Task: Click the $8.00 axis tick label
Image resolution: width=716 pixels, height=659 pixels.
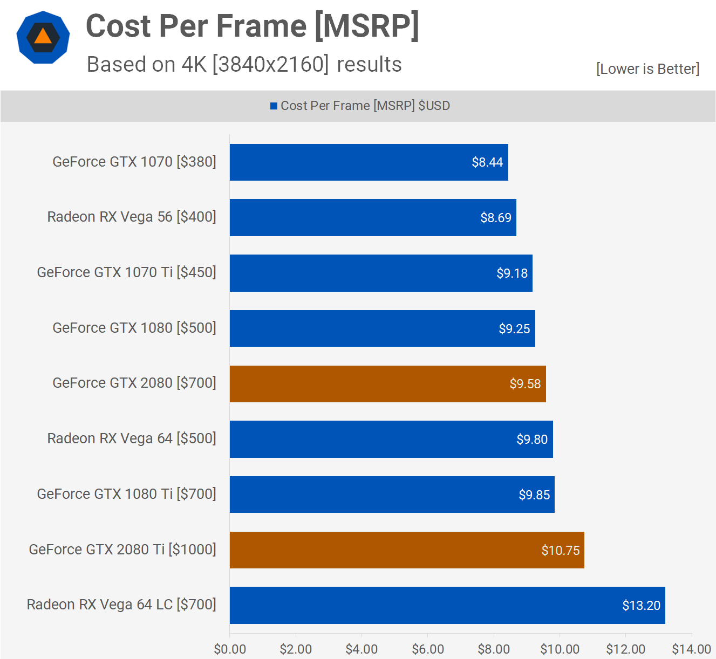Action: pos(494,649)
